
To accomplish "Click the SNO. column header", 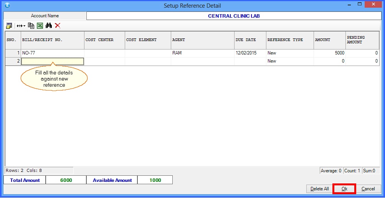I will click(13, 40).
